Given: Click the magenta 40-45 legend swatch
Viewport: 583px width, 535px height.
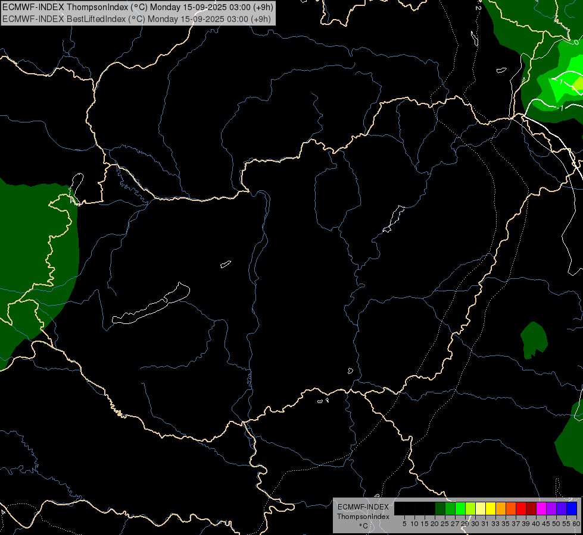Looking at the screenshot, I should click(x=541, y=508).
